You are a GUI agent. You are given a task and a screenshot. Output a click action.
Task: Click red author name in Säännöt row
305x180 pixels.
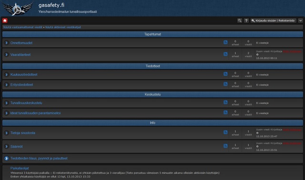pyautogui.click(x=292, y=143)
